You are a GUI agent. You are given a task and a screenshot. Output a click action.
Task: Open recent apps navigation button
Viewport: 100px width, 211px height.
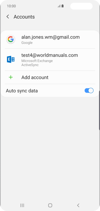coord(22,205)
